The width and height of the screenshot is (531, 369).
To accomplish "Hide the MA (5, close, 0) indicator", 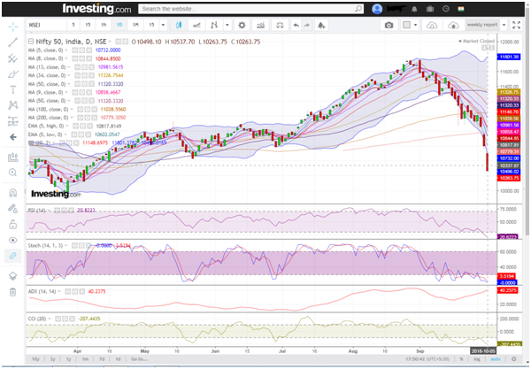I will [74, 50].
